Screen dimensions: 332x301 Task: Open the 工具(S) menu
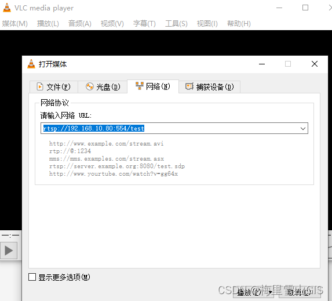[x=176, y=24]
